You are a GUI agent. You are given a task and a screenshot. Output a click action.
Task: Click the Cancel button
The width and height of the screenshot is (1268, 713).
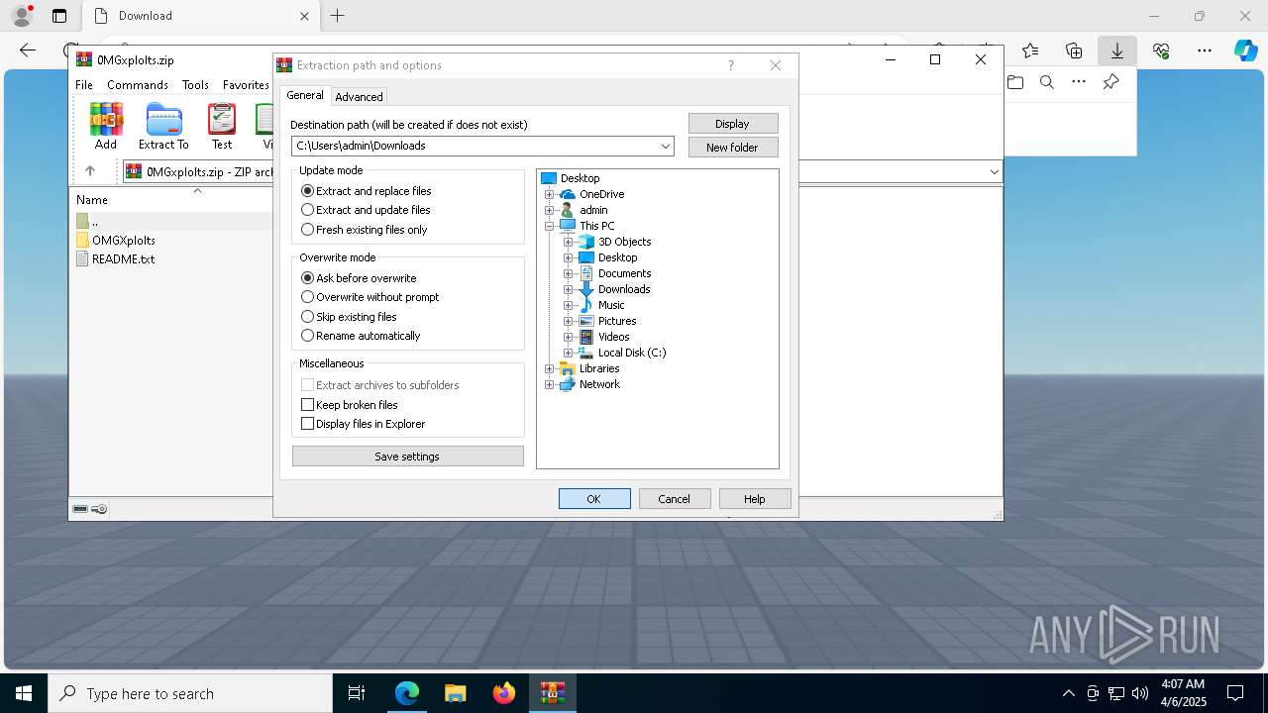coord(675,499)
